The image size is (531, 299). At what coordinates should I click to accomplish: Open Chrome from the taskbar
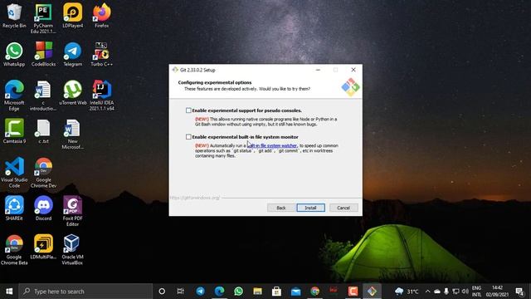point(315,292)
